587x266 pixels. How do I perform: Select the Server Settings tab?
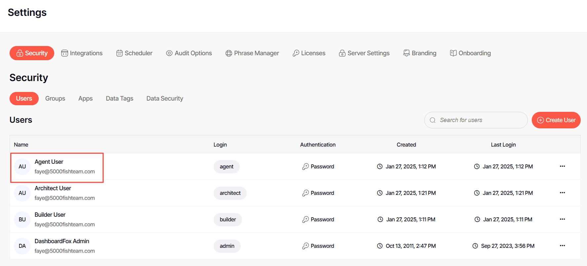point(364,53)
